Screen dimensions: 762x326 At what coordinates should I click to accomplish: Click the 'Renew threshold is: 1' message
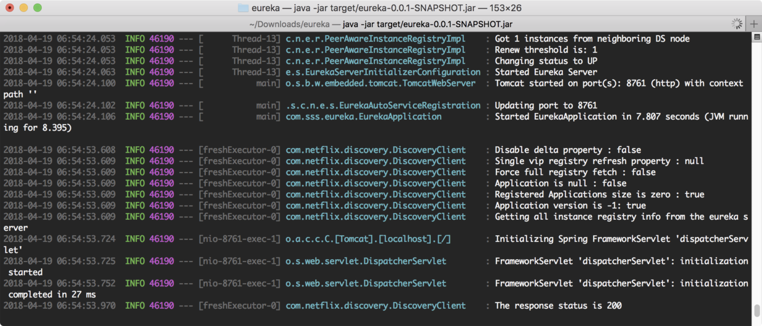tap(546, 50)
